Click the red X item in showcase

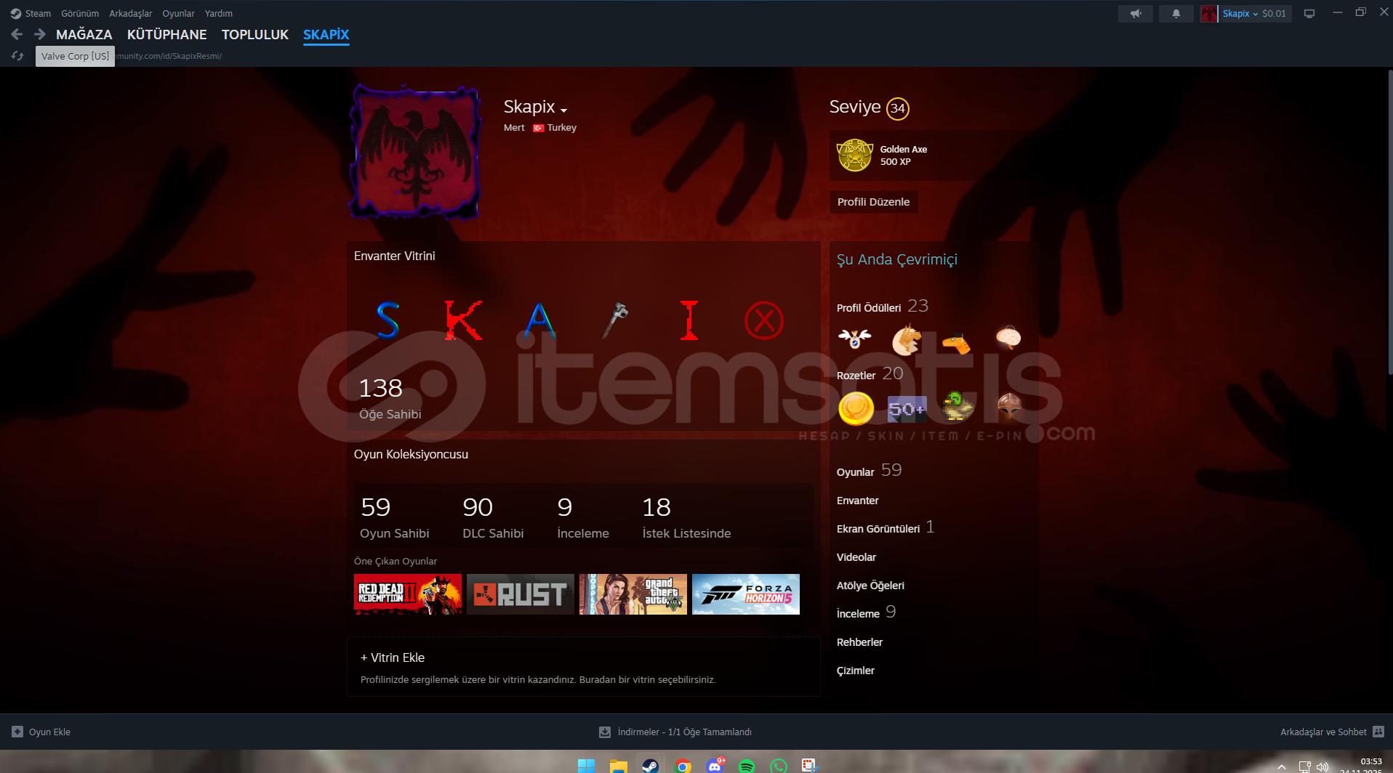coord(763,320)
